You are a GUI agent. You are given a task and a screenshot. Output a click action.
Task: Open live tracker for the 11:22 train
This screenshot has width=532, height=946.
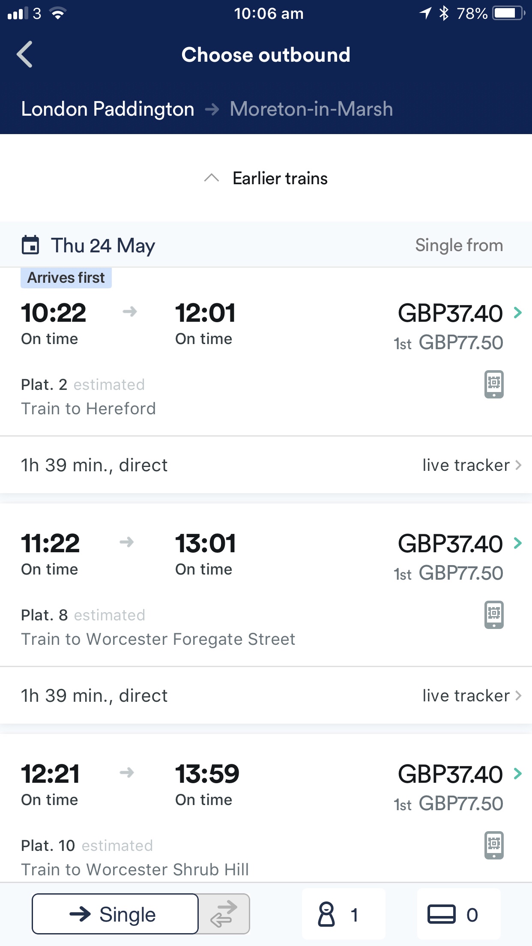pos(471,696)
